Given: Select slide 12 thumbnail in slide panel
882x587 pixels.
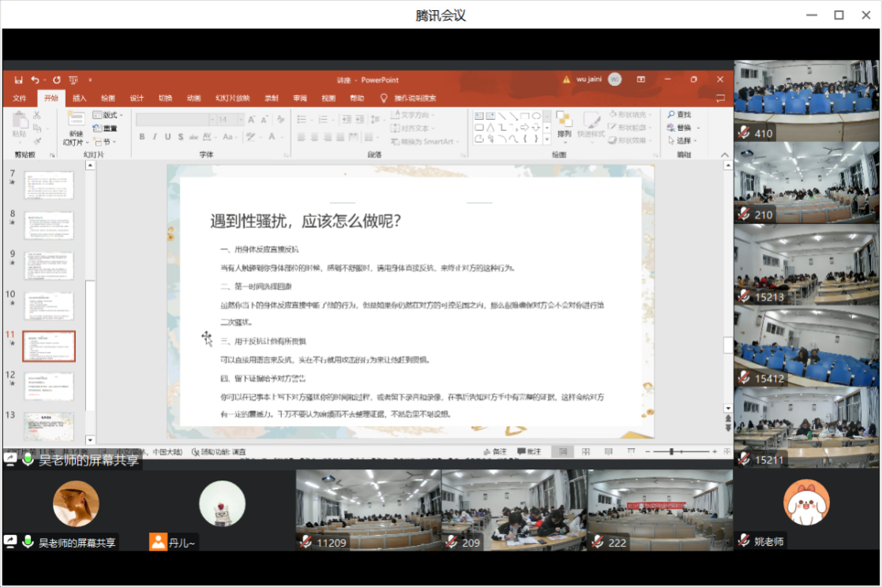Looking at the screenshot, I should coord(49,384).
